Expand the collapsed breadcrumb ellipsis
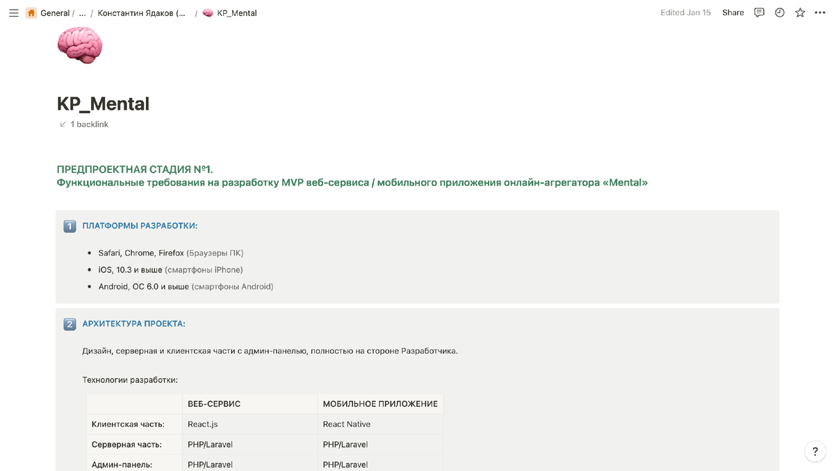This screenshot has width=834, height=471. pos(83,13)
